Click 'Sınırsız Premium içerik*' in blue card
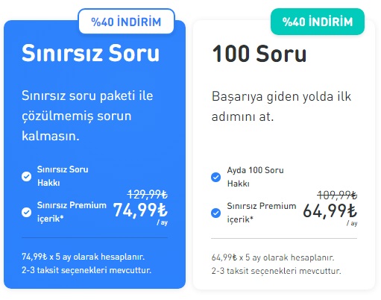The width and height of the screenshot is (381, 300). point(72,212)
